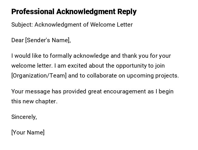Screen dimensions: 198x150
Task: Click the word "Dear" in the greeting
Action: 18,40
